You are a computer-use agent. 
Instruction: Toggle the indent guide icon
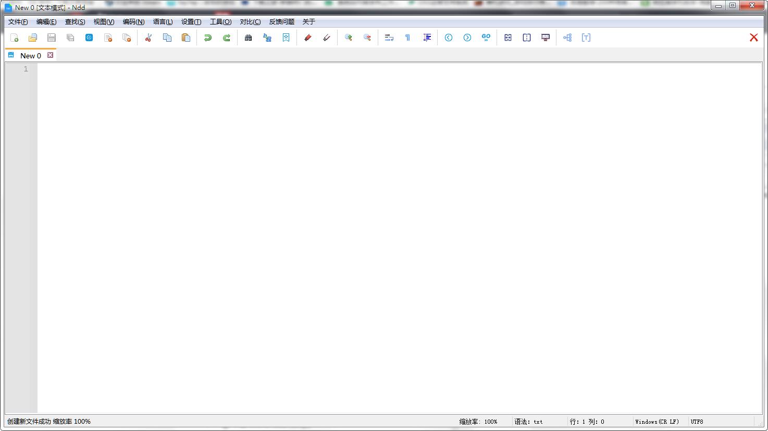pyautogui.click(x=427, y=38)
